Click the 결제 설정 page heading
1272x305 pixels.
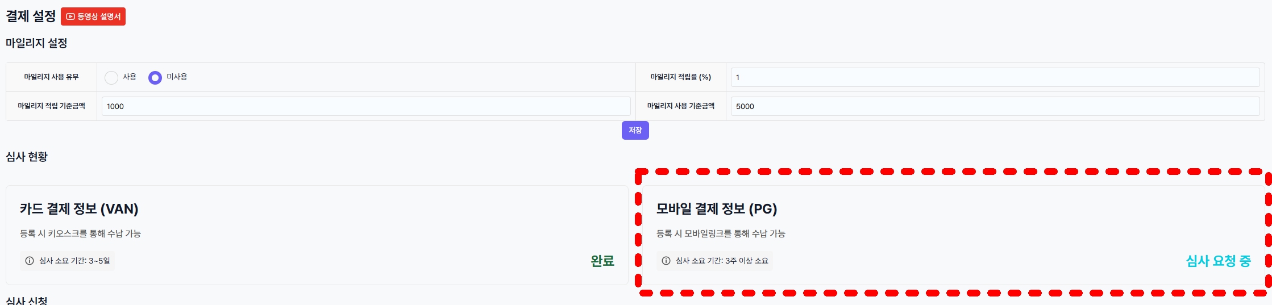[31, 16]
